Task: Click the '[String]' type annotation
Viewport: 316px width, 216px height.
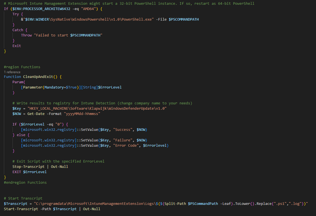Action: click(90, 87)
